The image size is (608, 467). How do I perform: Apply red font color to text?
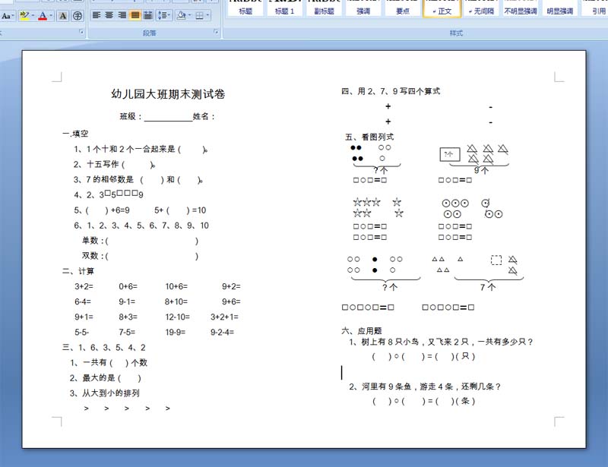(x=43, y=15)
